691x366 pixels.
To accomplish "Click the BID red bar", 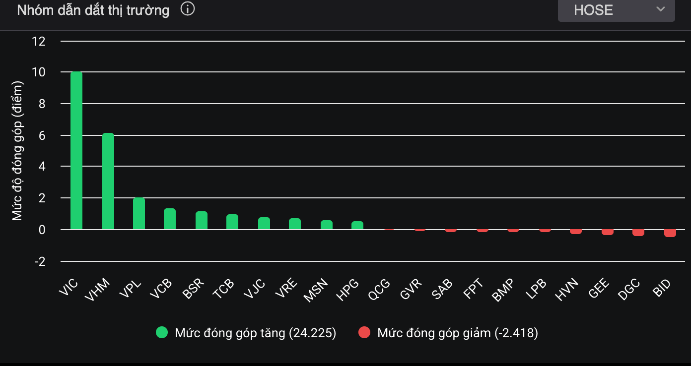I will click(670, 233).
